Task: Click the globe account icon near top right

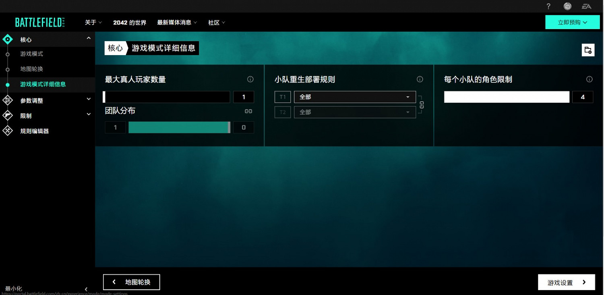Action: pyautogui.click(x=567, y=6)
